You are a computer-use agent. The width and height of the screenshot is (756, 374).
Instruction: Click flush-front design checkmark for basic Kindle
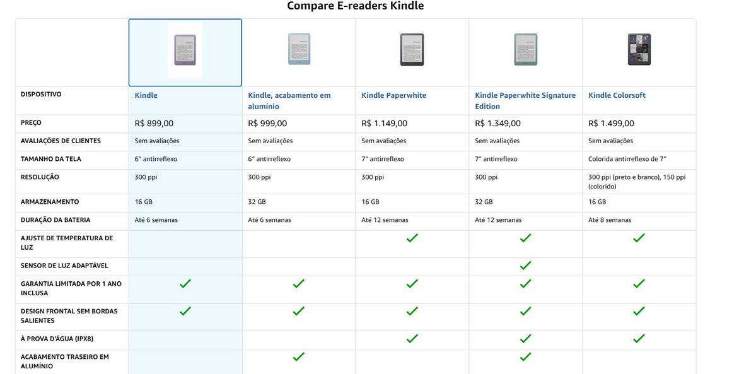(x=185, y=312)
